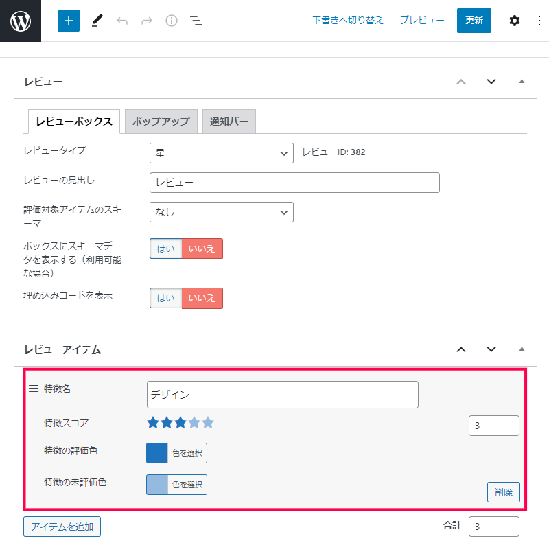The height and width of the screenshot is (543, 549).
Task: Click 色を選択 for 特徴の評価色
Action: click(187, 453)
